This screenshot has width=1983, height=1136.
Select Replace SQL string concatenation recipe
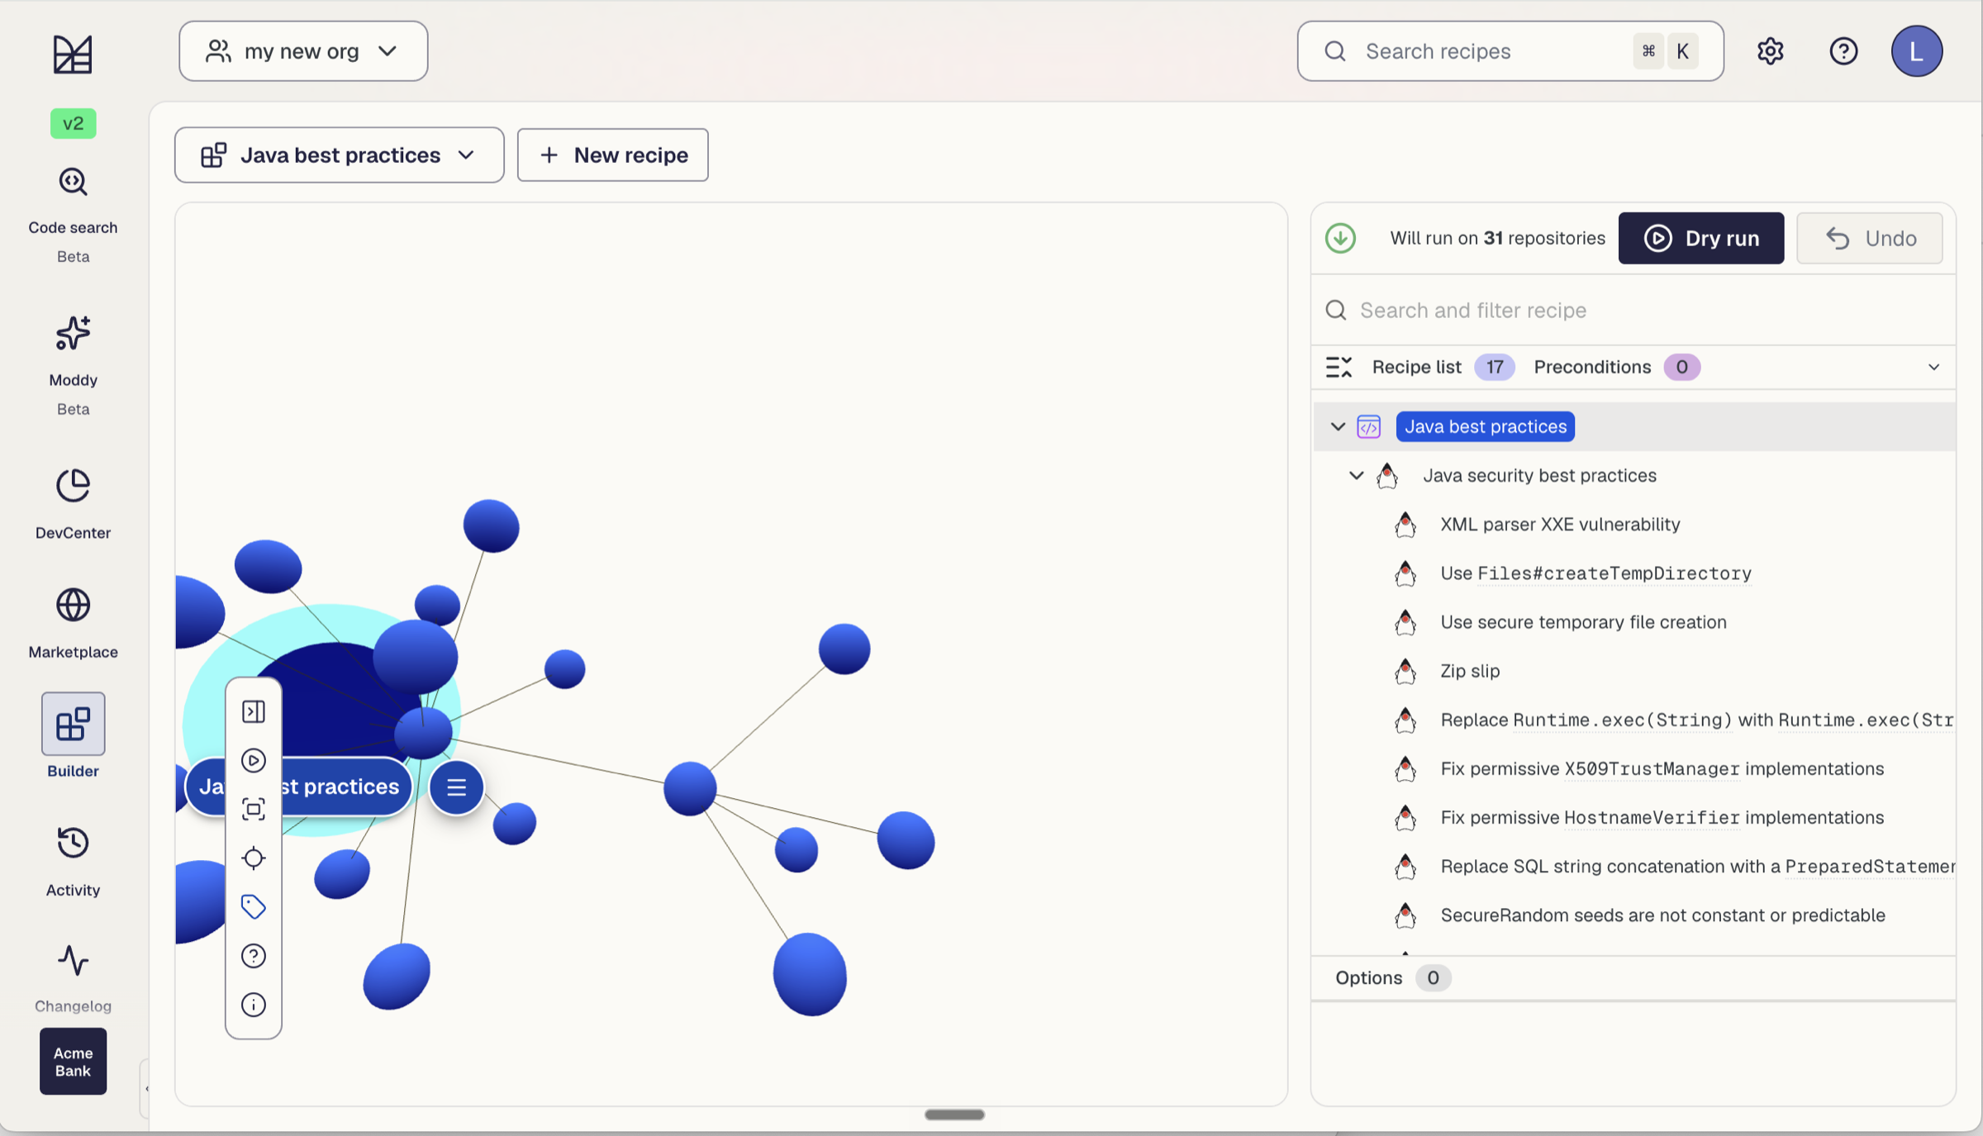pyautogui.click(x=1697, y=865)
